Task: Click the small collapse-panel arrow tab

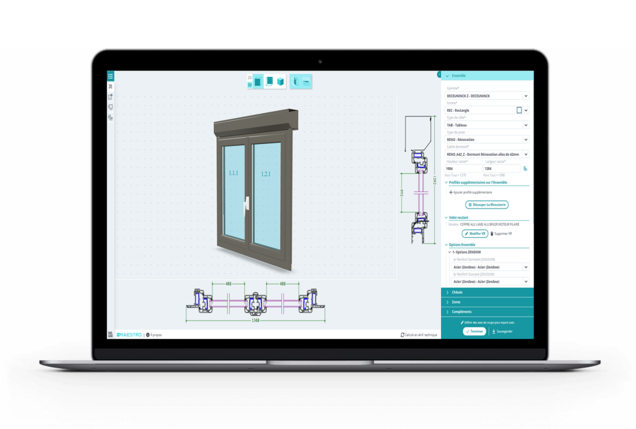Action: [439, 75]
